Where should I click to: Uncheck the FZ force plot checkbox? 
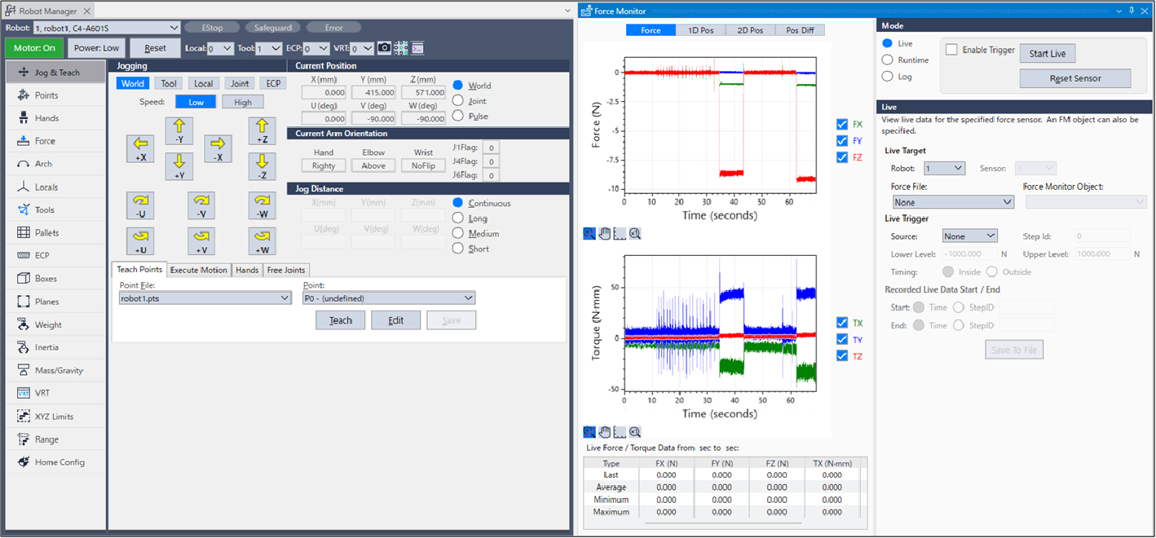point(842,157)
